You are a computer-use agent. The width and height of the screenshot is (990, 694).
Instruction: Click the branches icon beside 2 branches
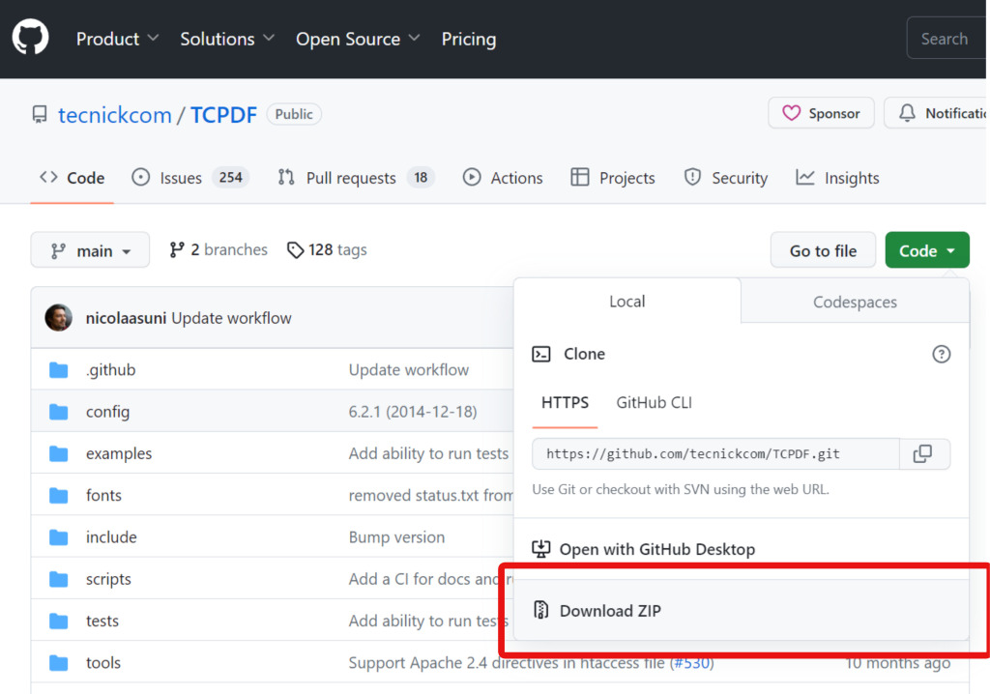pyautogui.click(x=177, y=250)
